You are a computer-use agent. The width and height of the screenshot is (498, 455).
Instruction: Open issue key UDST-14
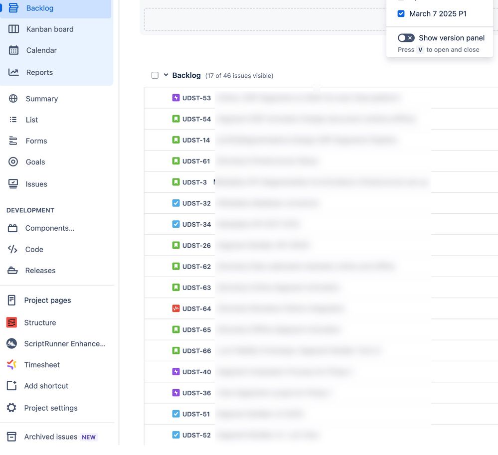pyautogui.click(x=196, y=140)
